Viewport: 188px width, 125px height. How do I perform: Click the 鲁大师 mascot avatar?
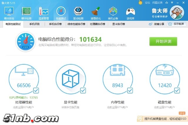point(177,12)
